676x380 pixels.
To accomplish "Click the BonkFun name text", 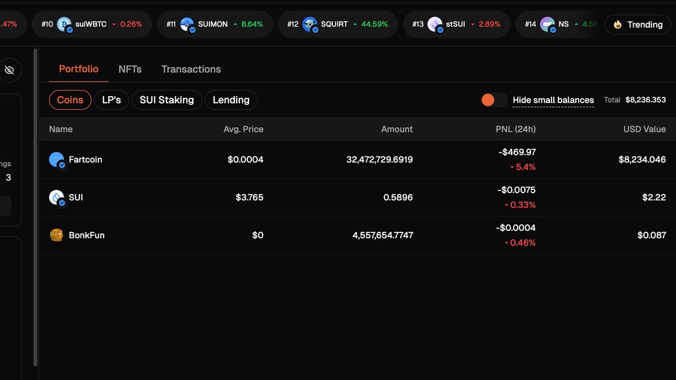I will pyautogui.click(x=87, y=235).
